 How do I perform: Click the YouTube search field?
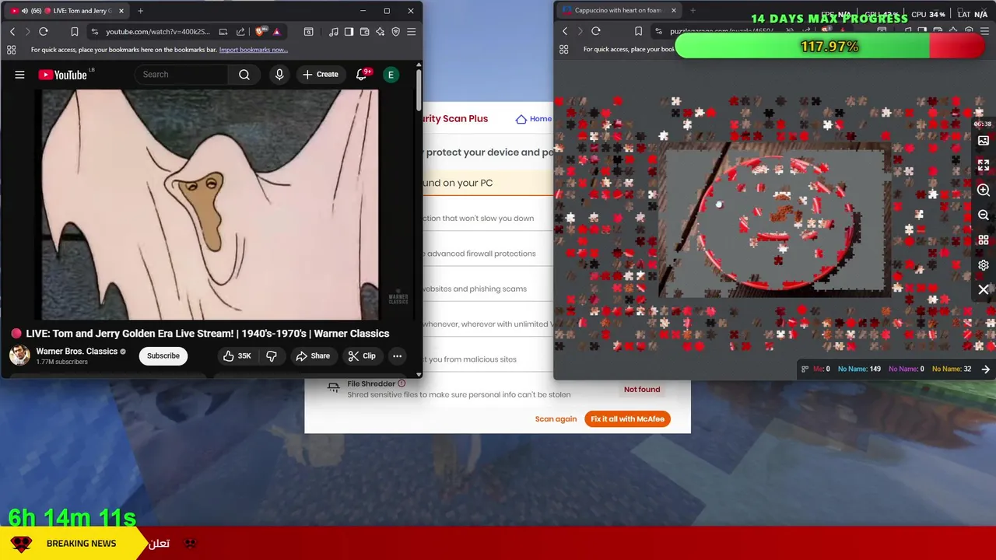point(182,75)
